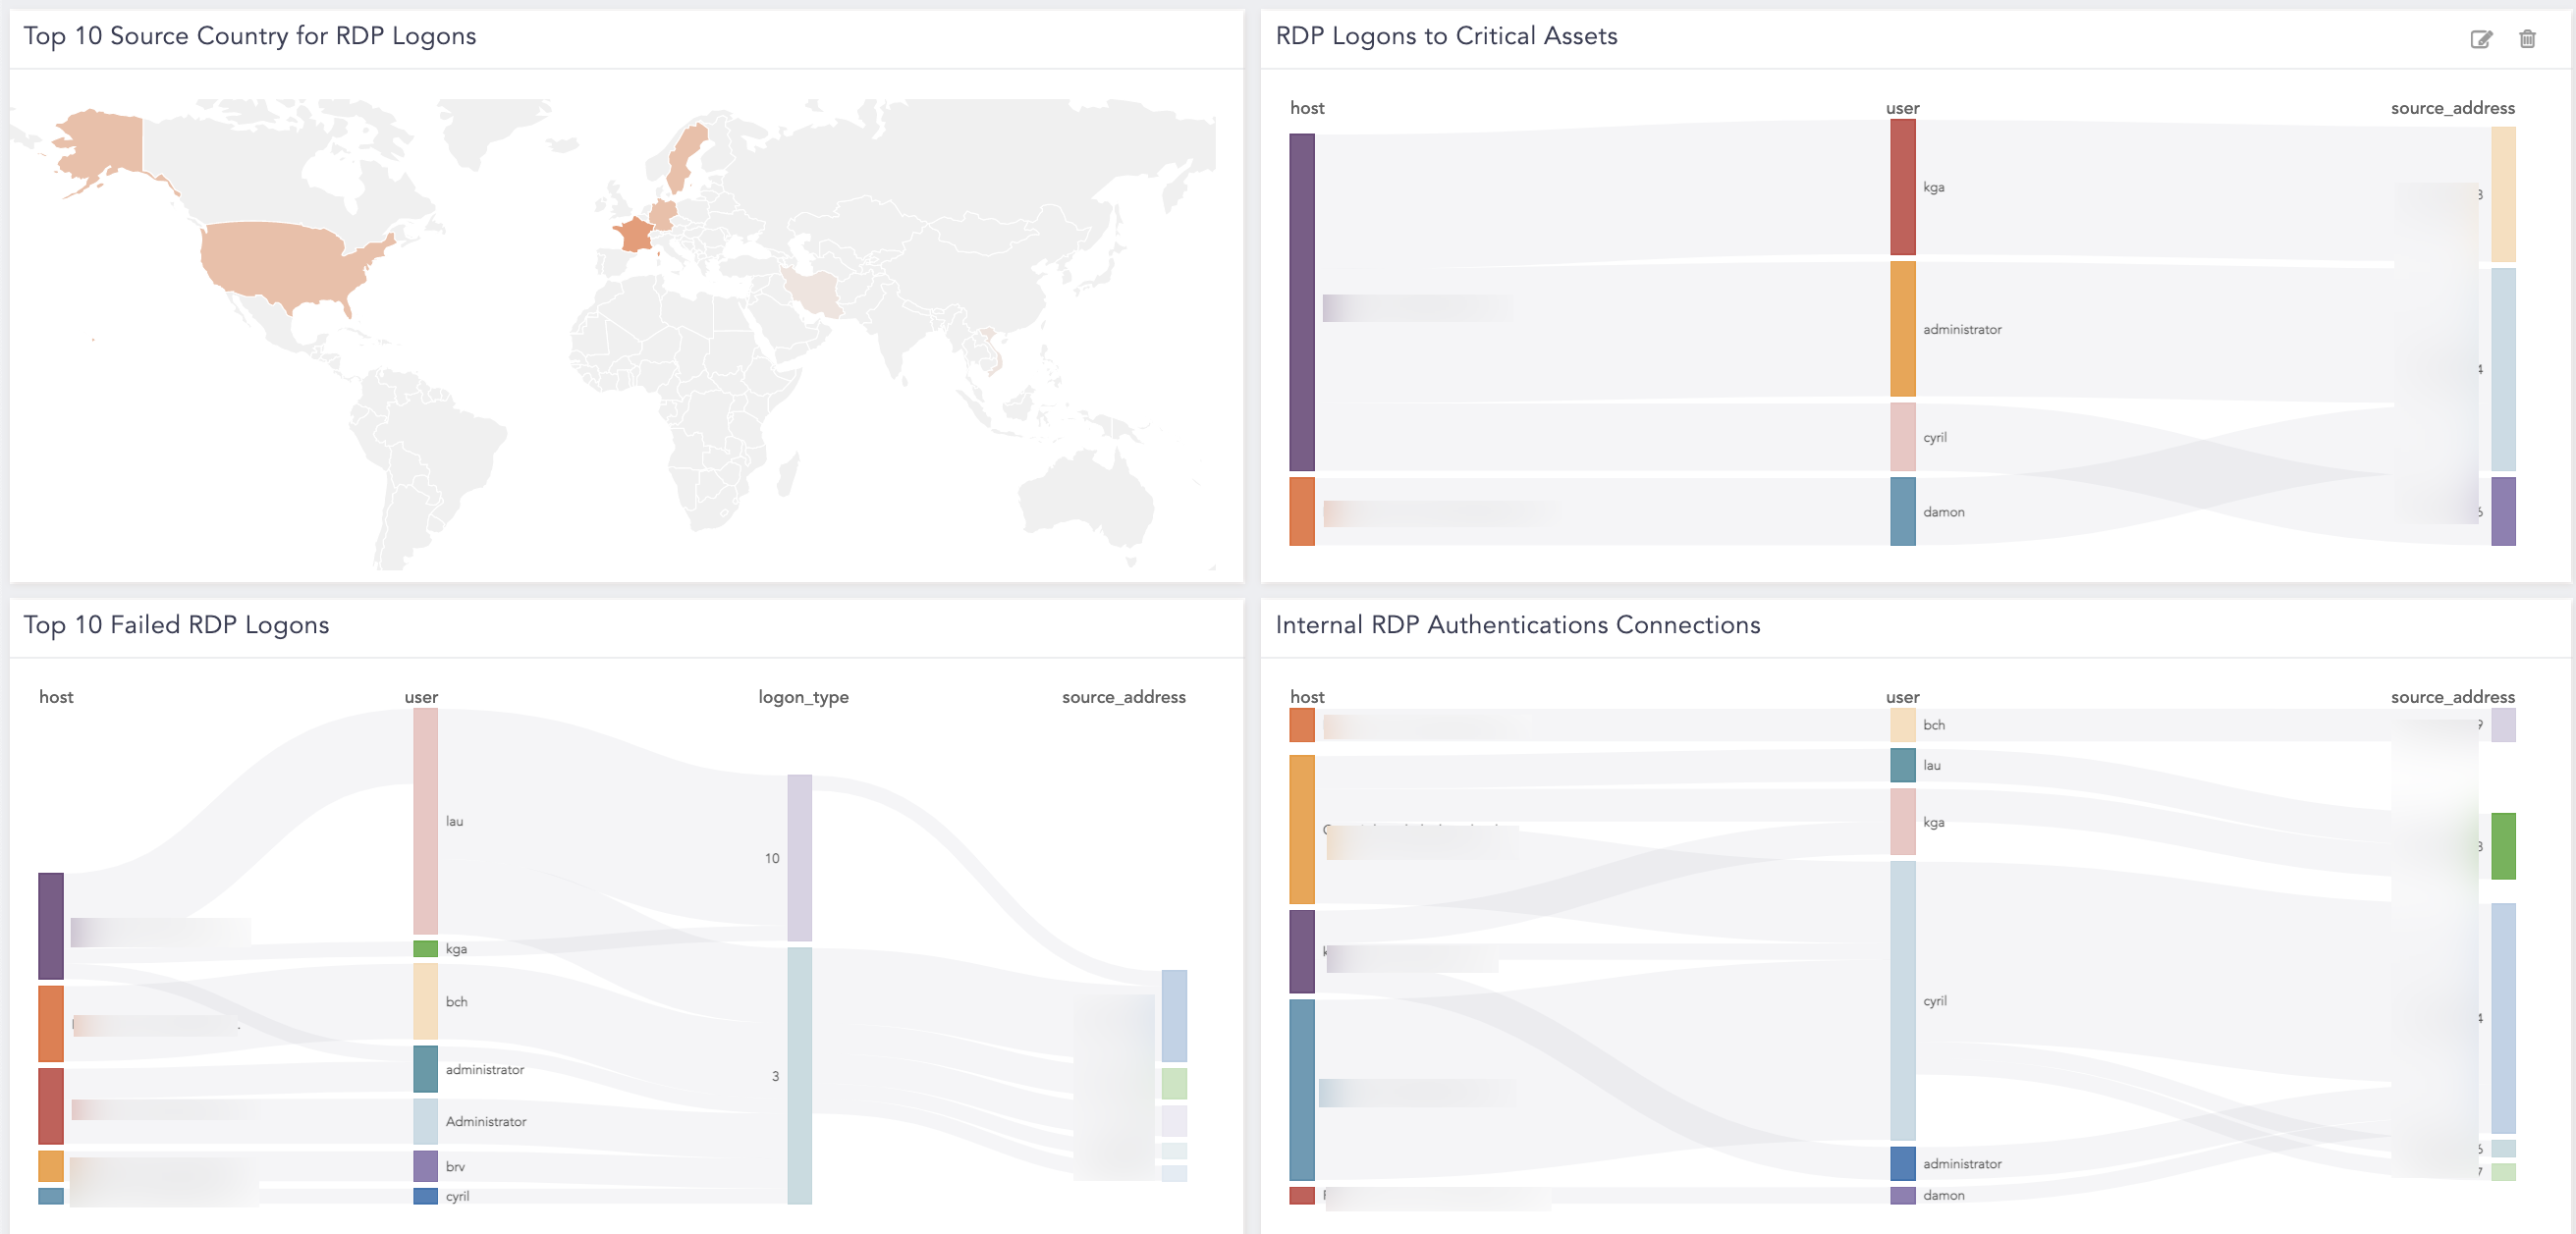
Task: Select red kga node in Critical Assets chart
Action: tap(1902, 187)
